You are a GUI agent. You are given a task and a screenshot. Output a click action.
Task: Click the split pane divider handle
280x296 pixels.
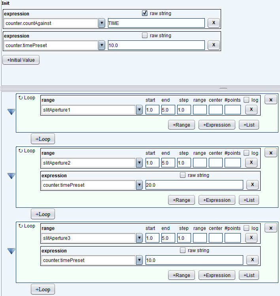coord(223,88)
